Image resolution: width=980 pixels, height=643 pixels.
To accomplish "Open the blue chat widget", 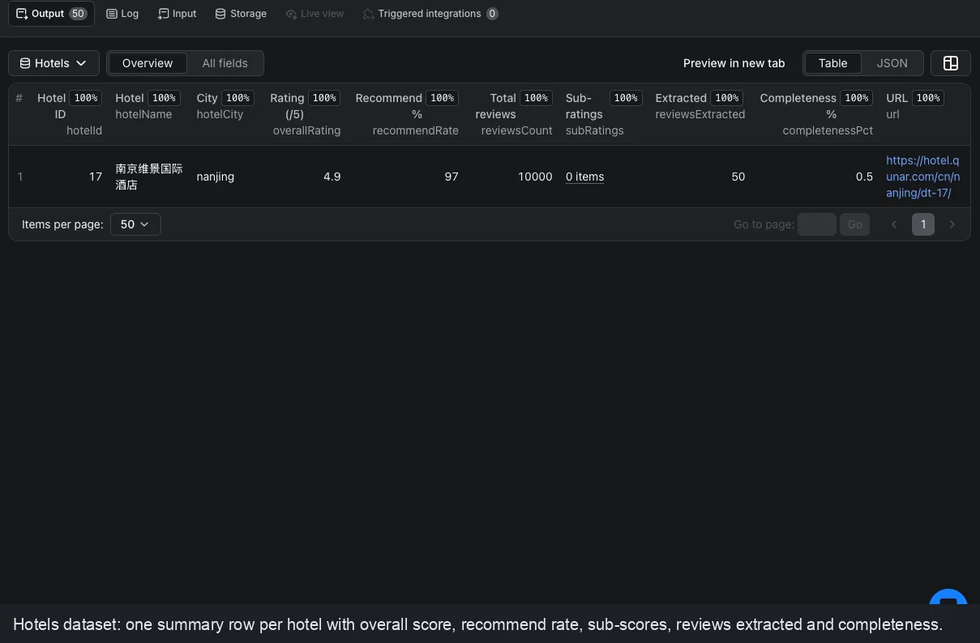I will (948, 597).
